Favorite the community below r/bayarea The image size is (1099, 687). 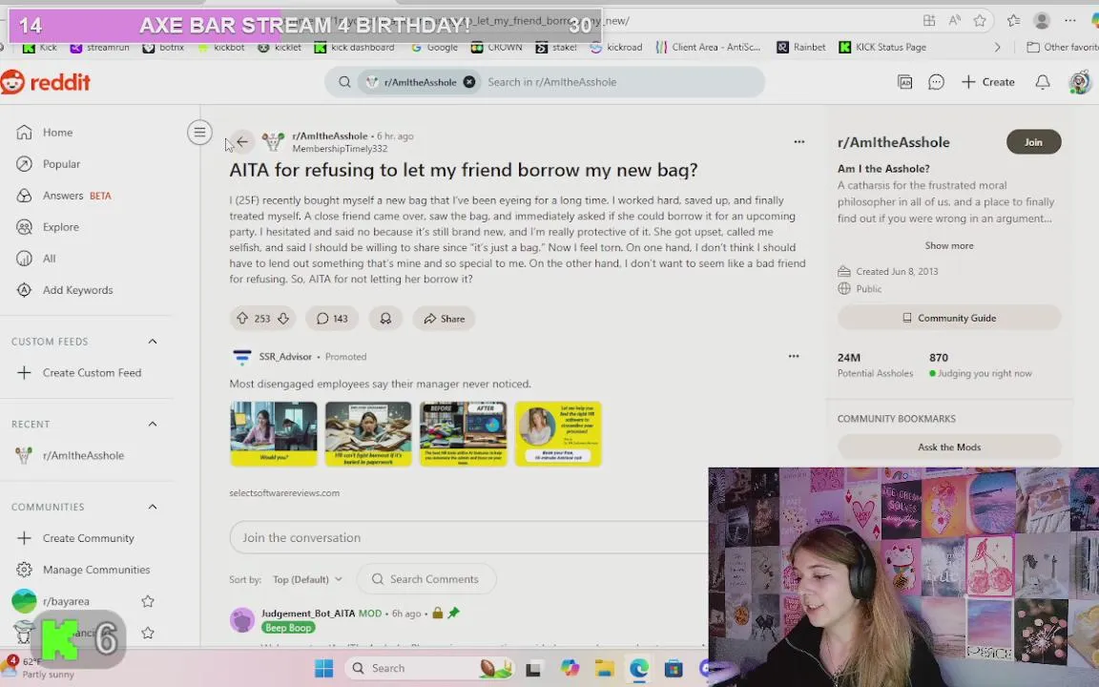[x=147, y=633]
